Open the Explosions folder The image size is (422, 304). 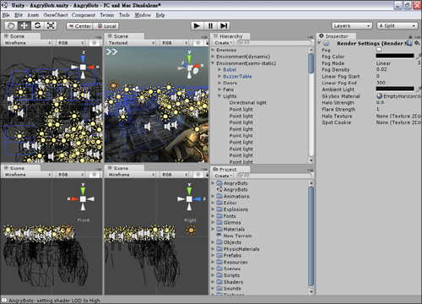pyautogui.click(x=235, y=209)
